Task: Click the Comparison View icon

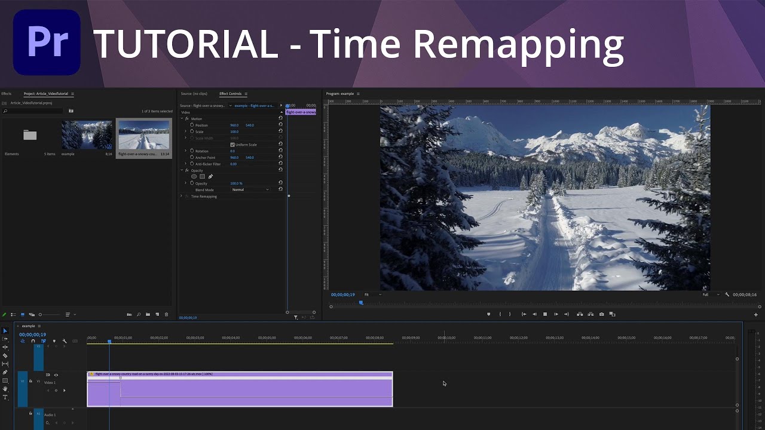Action: point(612,314)
